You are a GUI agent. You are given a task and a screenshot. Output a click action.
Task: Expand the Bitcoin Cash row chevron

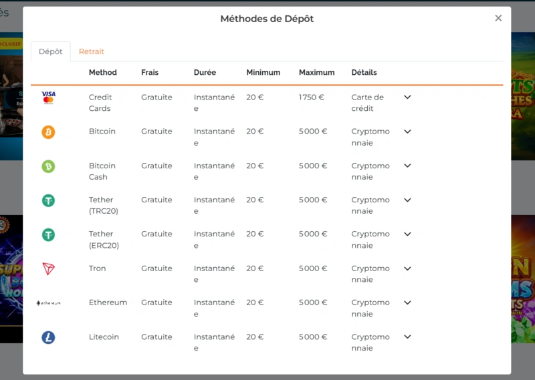(407, 166)
